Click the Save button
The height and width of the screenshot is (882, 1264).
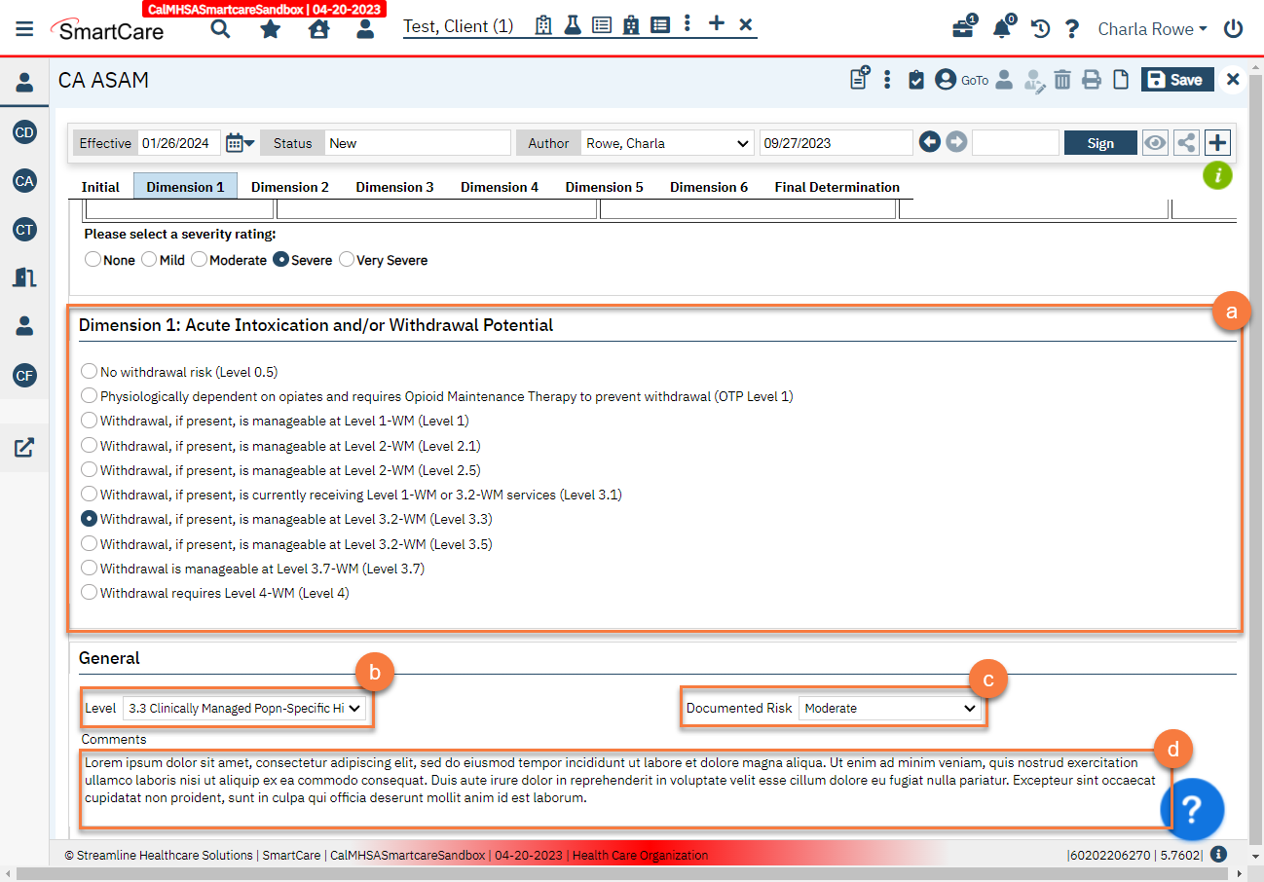coord(1177,80)
